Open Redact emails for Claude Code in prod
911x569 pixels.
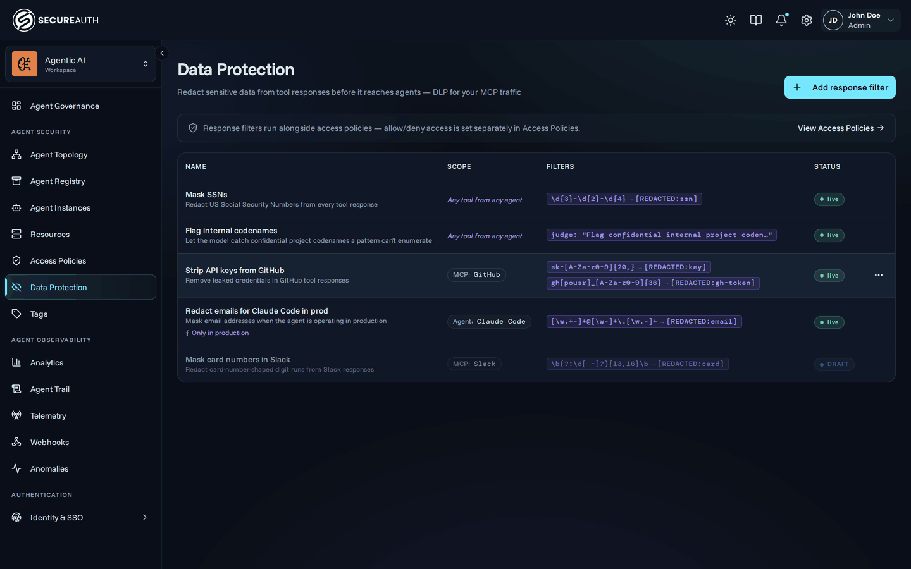coord(536,322)
